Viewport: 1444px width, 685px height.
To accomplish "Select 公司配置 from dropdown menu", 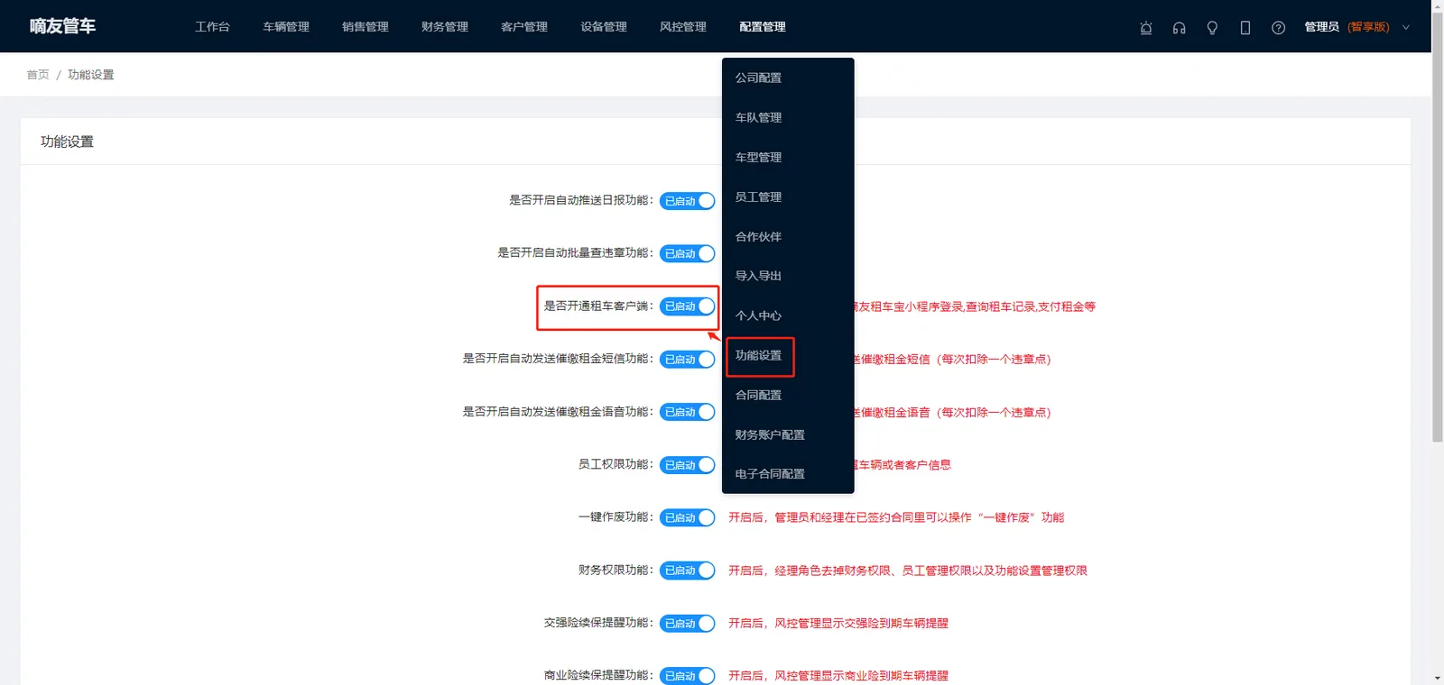I will [x=788, y=78].
